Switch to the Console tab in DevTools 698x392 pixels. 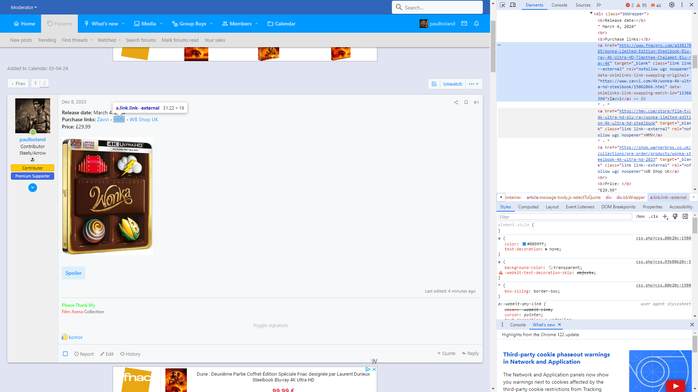[559, 5]
